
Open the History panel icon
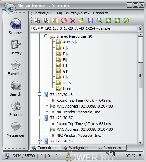click(x=15, y=47)
